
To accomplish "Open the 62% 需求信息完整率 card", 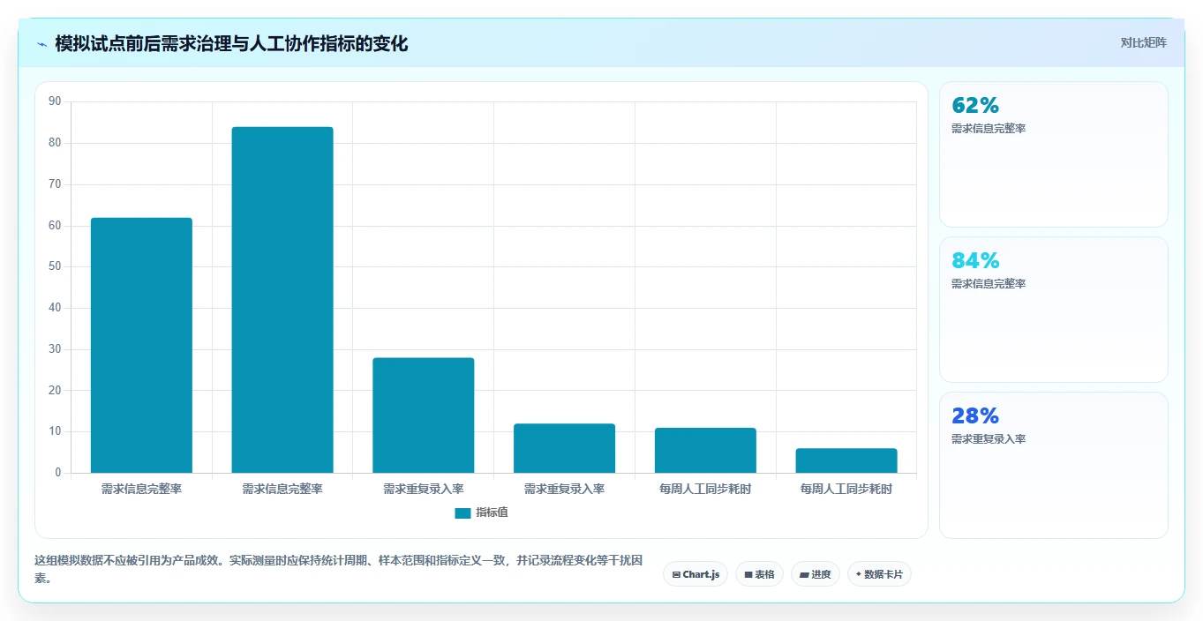I will click(1054, 154).
